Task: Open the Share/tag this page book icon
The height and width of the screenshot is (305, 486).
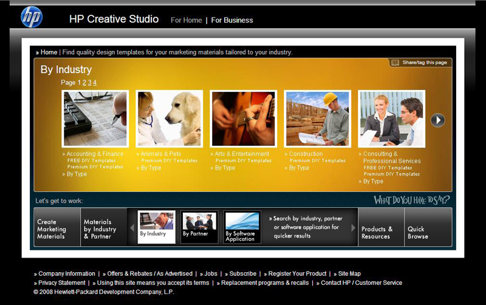Action: coord(395,63)
